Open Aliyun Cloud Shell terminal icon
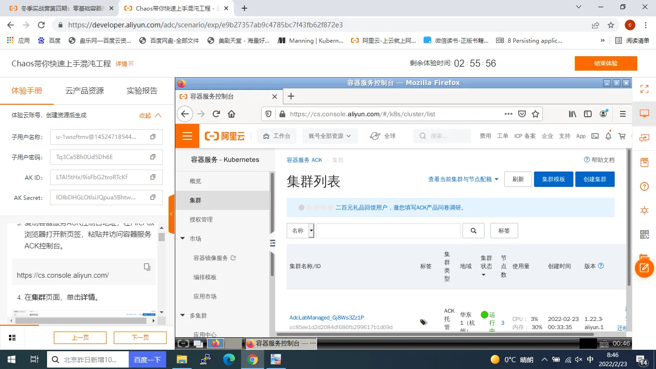The image size is (656, 369). pos(595,136)
